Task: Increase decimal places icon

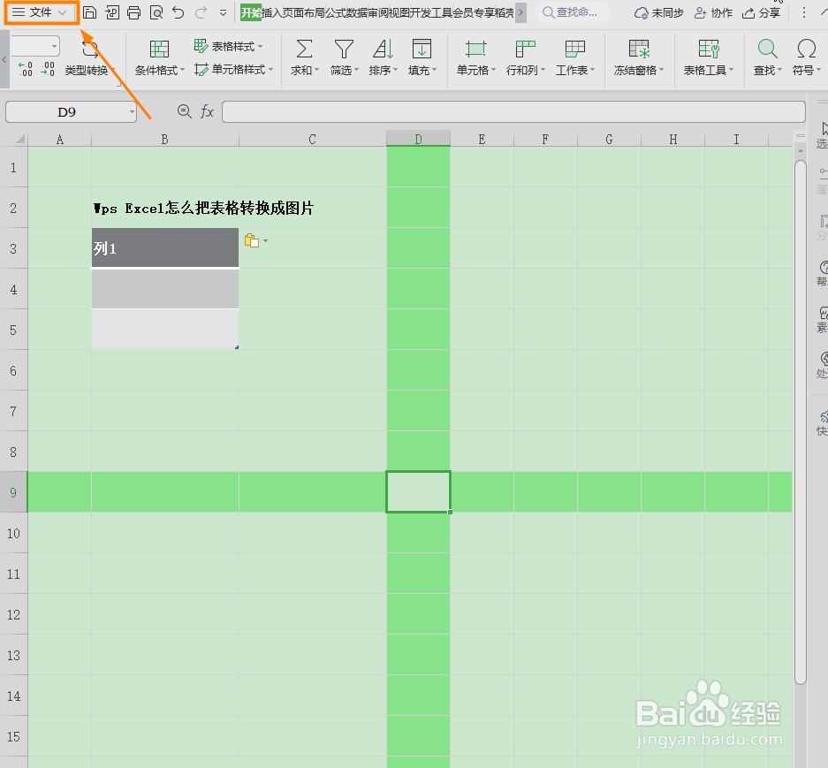Action: click(x=25, y=69)
